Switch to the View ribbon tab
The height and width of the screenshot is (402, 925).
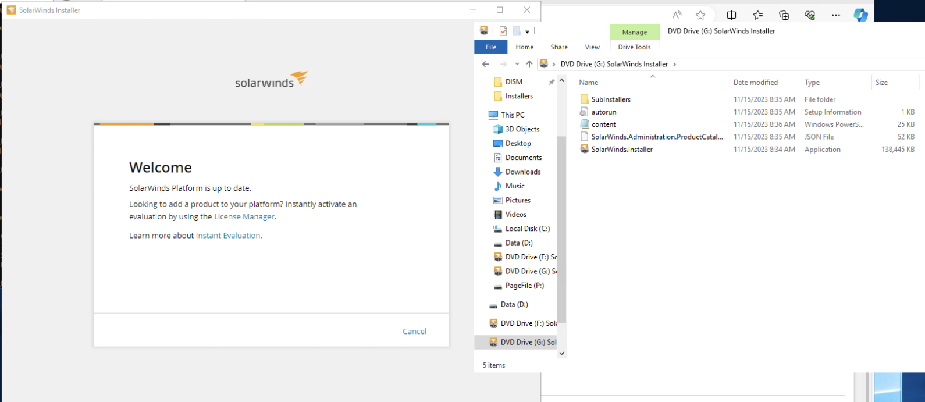[592, 47]
